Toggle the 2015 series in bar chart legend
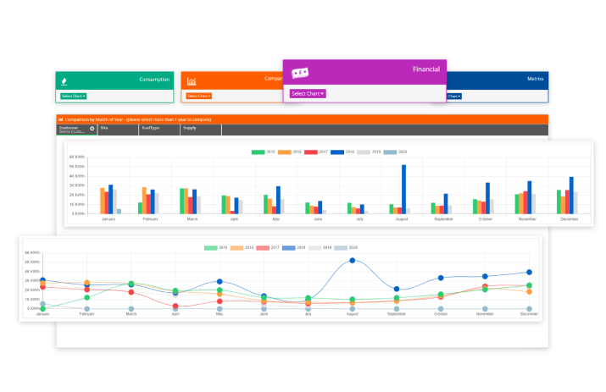The image size is (606, 392). click(x=264, y=152)
